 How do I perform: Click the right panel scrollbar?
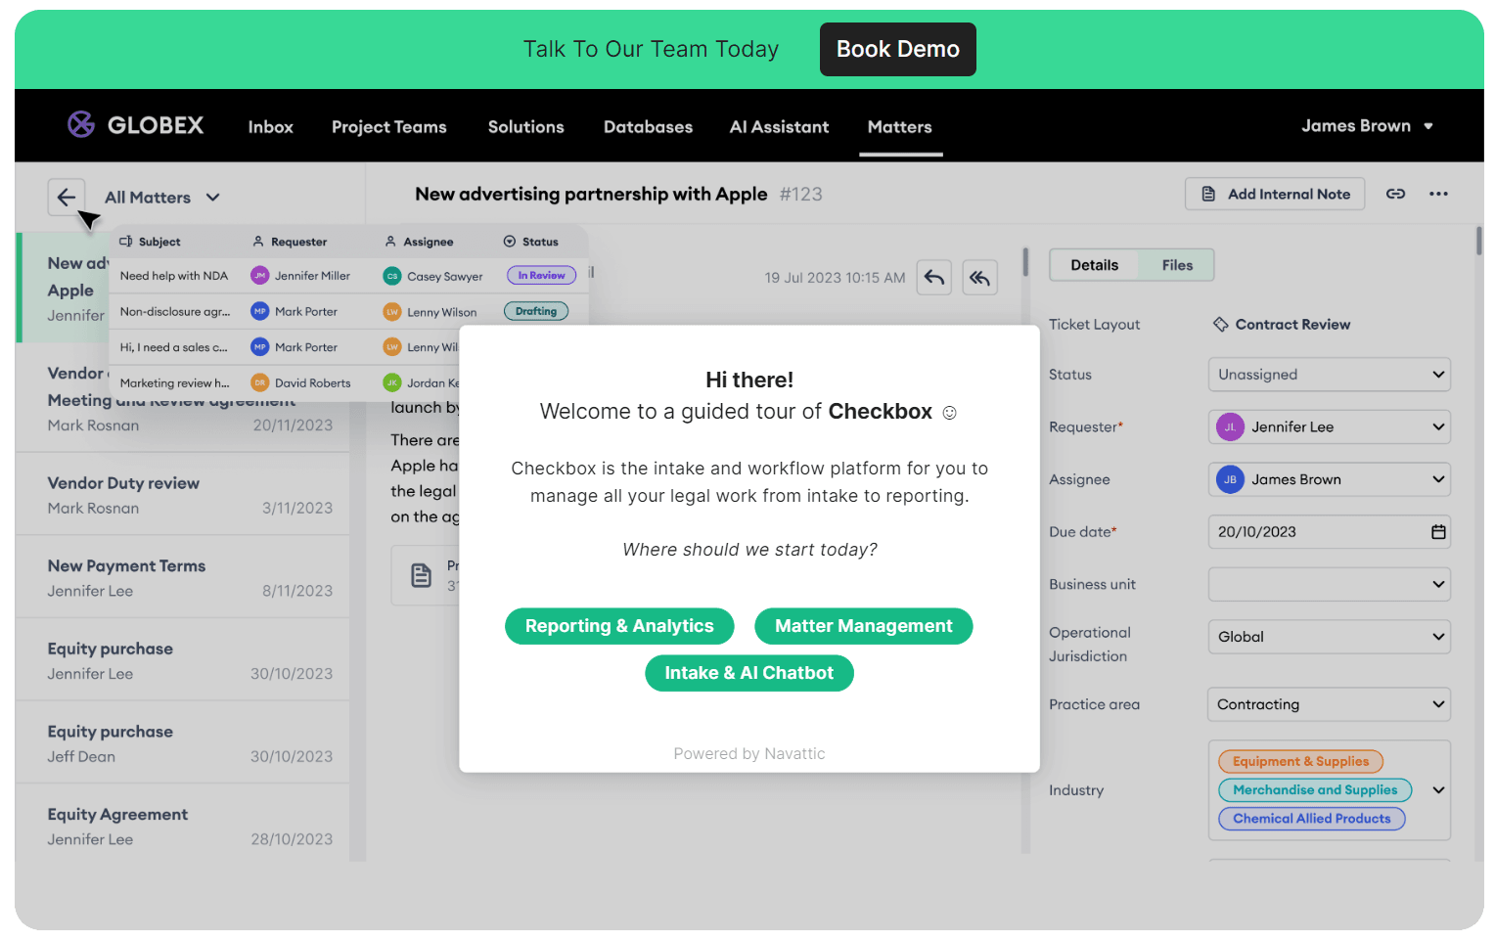pyautogui.click(x=1478, y=242)
